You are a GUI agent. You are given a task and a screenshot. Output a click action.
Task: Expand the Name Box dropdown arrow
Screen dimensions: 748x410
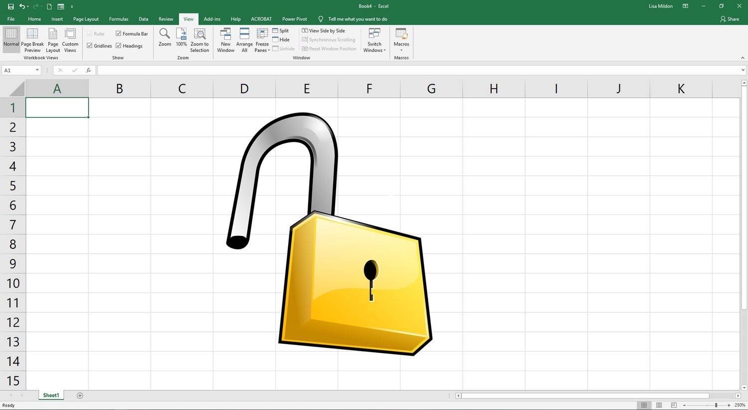click(x=37, y=70)
